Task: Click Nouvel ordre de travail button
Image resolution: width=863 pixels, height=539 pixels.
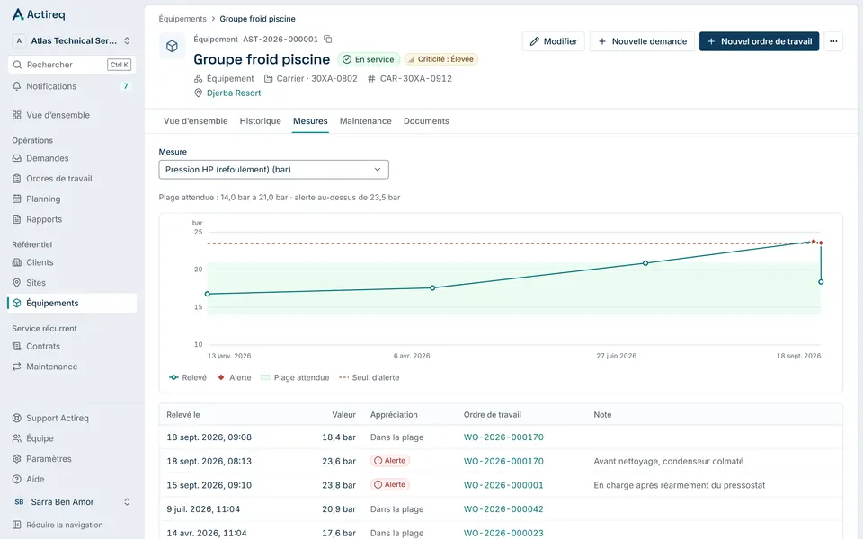Action: [x=759, y=41]
